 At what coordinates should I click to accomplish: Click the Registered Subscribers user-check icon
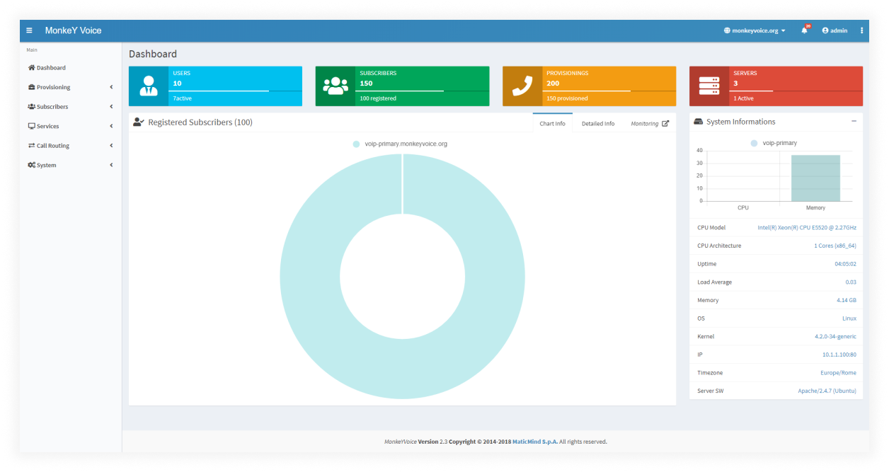pyautogui.click(x=139, y=122)
